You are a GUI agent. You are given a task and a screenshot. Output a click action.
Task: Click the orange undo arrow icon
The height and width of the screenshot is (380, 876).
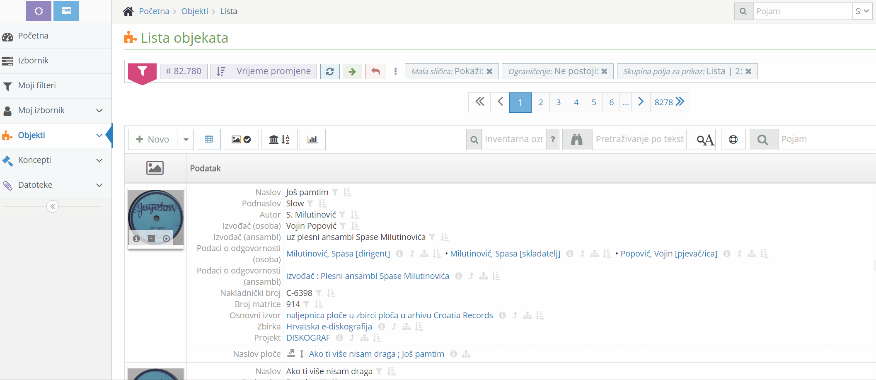click(x=375, y=71)
